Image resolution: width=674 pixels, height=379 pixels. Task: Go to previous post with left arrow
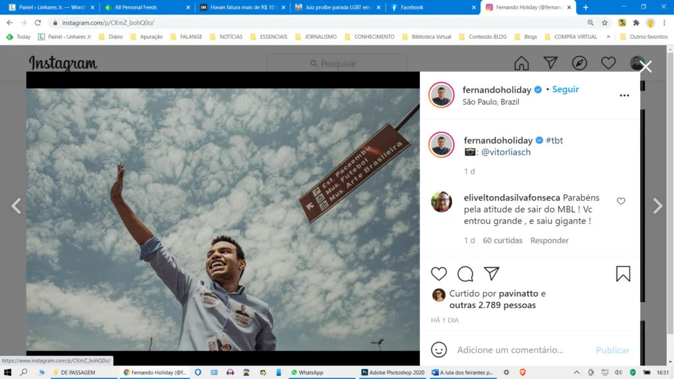(x=16, y=206)
